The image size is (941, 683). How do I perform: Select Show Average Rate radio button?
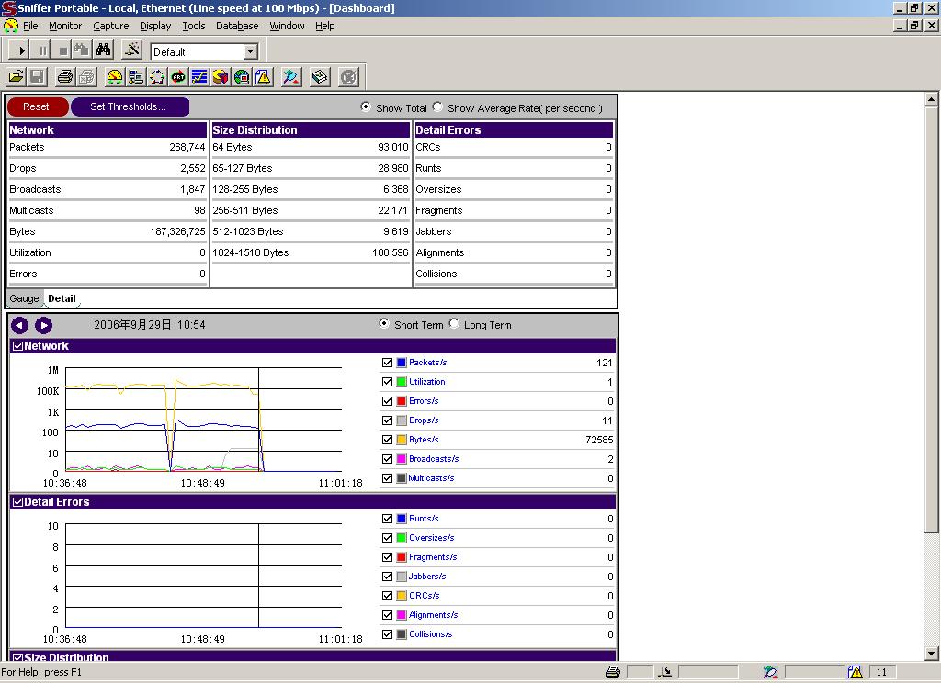click(437, 107)
